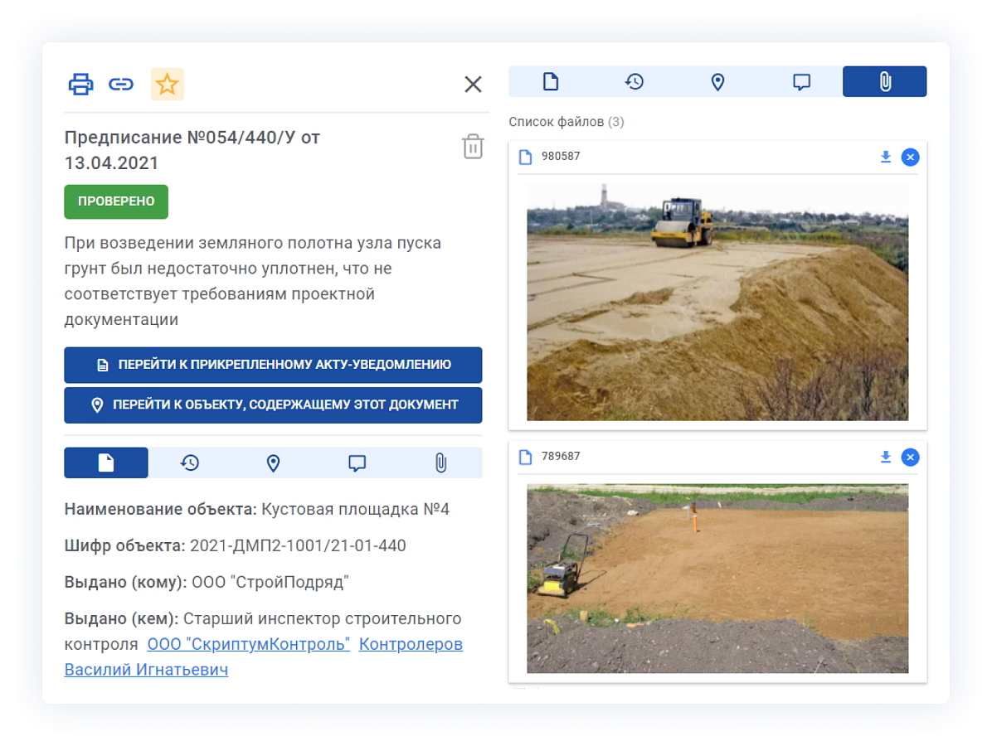Click file icon next to 789687

tap(525, 457)
